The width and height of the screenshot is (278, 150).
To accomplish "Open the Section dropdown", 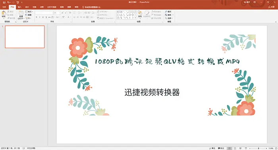I will click(x=28, y=18).
